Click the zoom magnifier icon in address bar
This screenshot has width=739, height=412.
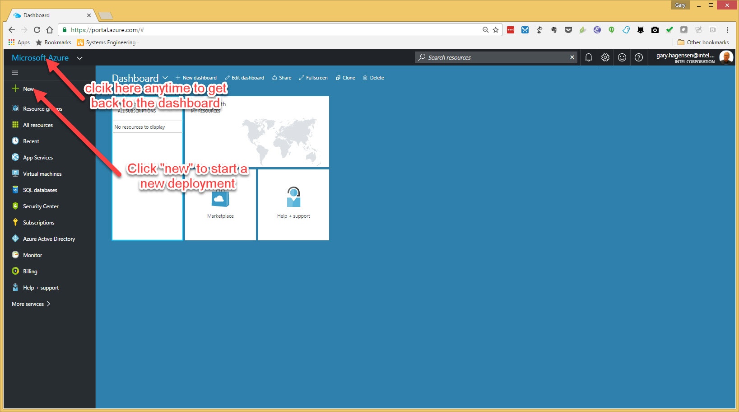tap(485, 30)
